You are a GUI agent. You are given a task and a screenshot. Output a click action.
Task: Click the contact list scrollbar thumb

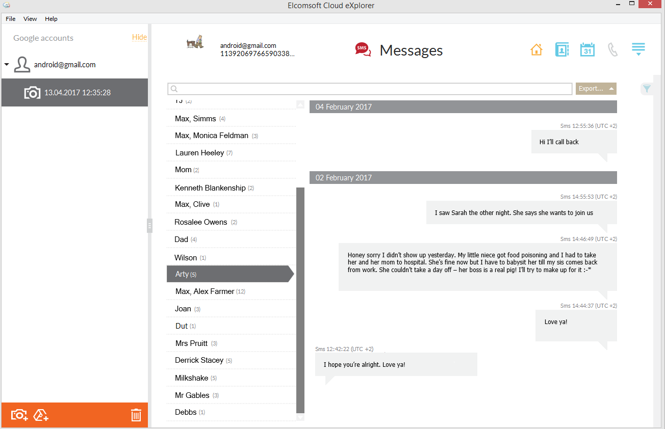300,300
